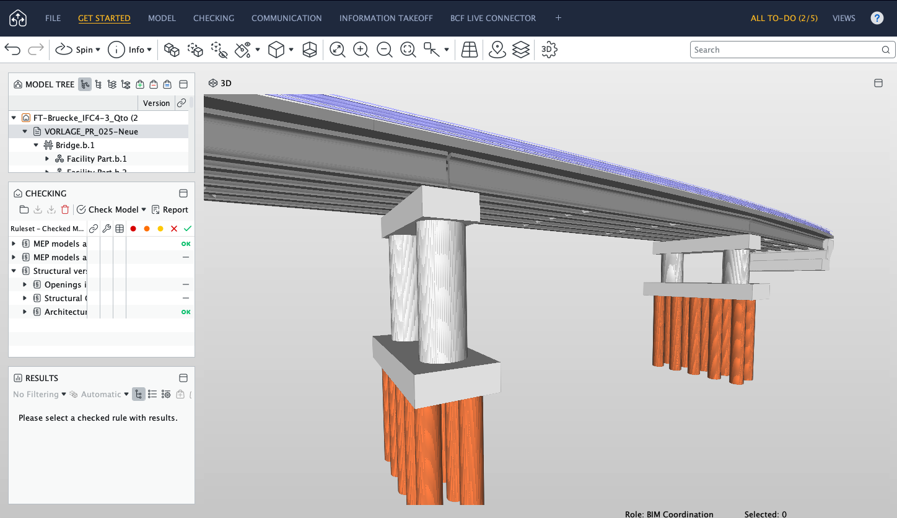
Task: Open the 3D settings gear icon
Action: tap(549, 50)
